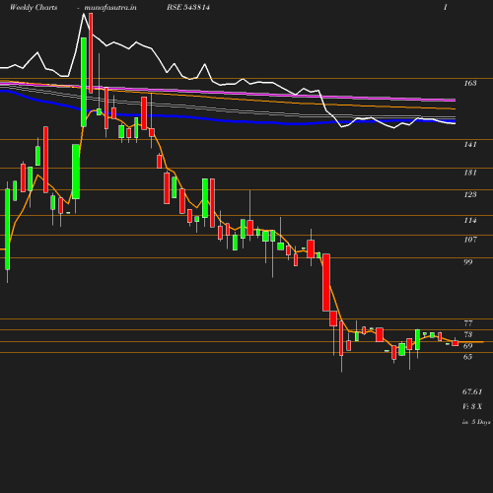Screen dimensions: 493x493
Task: Click the "Weekly Charts" title text
Action: [34, 7]
